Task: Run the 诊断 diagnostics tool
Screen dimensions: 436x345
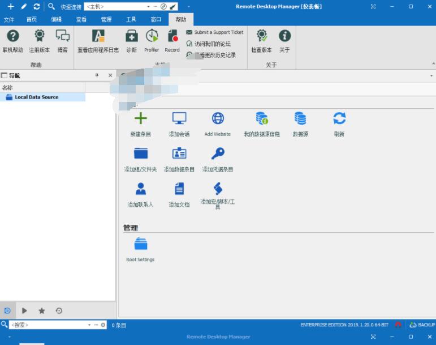Action: (132, 41)
